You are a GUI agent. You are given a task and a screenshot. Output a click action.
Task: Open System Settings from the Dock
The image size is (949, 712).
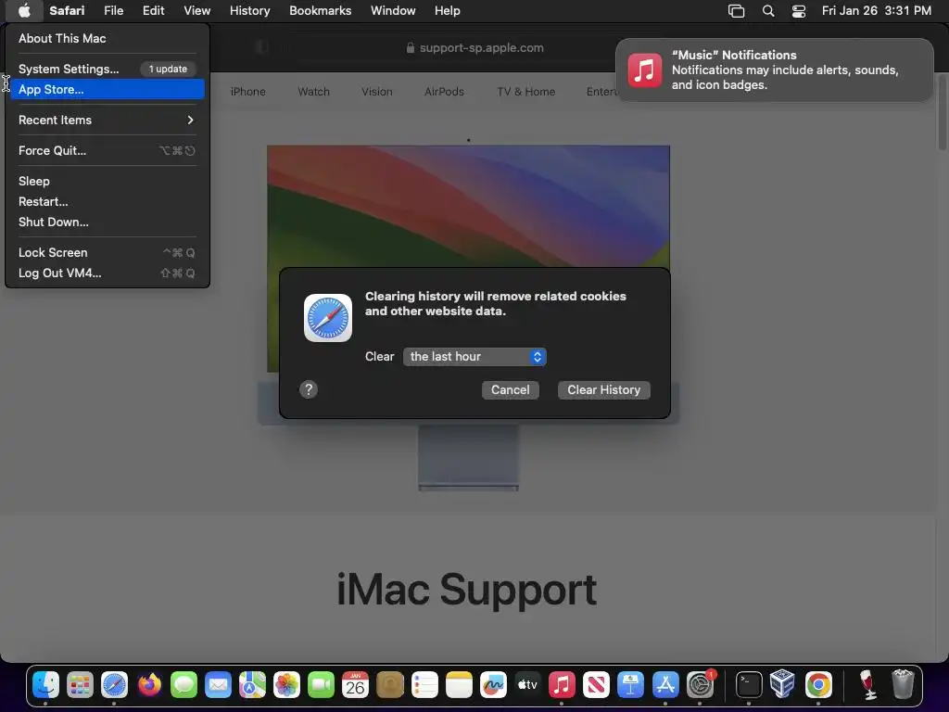pos(700,685)
